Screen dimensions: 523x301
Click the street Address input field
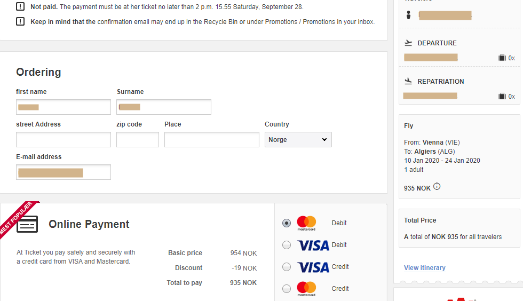[x=64, y=139]
